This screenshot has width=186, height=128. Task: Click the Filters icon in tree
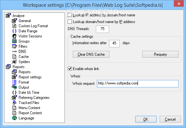14,46
